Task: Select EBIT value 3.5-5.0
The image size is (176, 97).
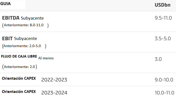Action: [x=163, y=39]
